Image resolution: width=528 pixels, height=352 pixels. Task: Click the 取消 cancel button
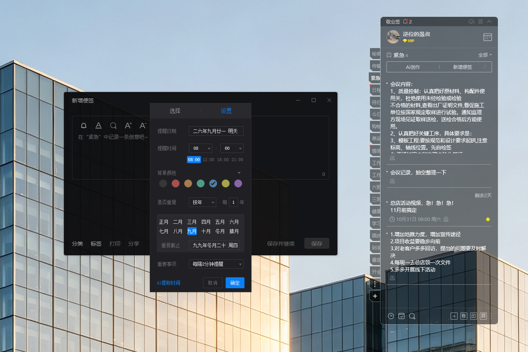[213, 283]
